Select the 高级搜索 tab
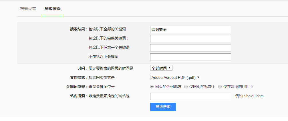 click(53, 9)
